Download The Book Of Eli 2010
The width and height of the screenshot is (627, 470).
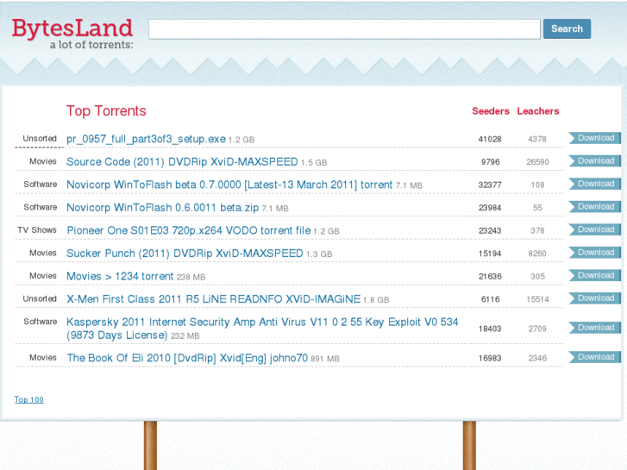594,357
